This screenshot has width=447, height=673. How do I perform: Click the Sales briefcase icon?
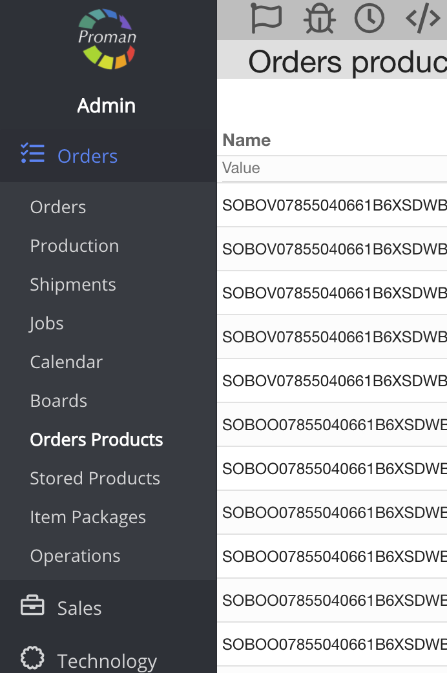tap(32, 607)
